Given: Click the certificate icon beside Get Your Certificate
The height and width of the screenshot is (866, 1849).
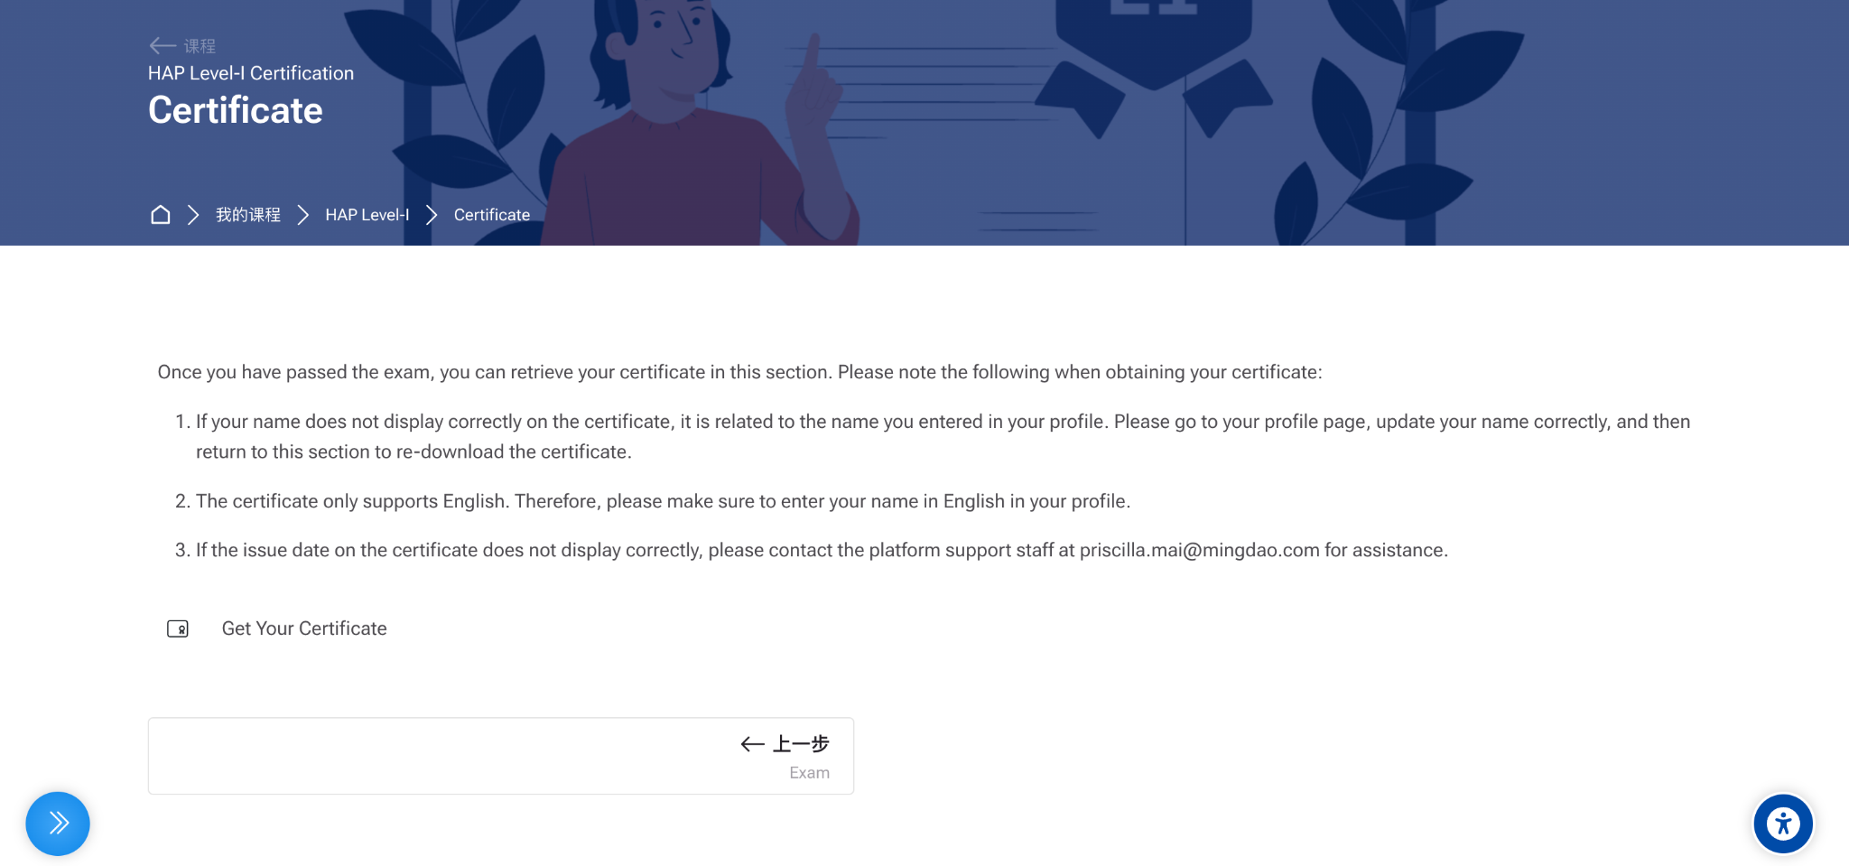Looking at the screenshot, I should [x=178, y=629].
